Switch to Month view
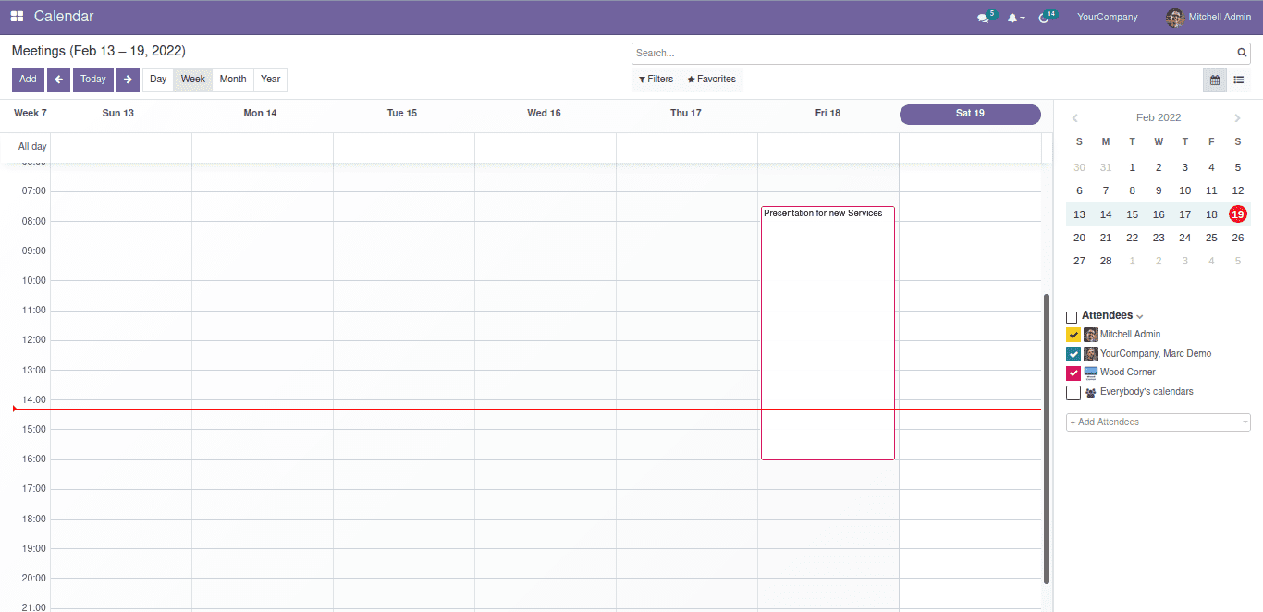This screenshot has height=612, width=1263. [233, 80]
